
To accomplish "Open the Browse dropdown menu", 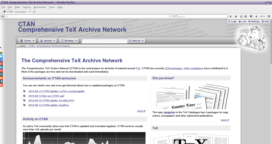I will 69,41.
